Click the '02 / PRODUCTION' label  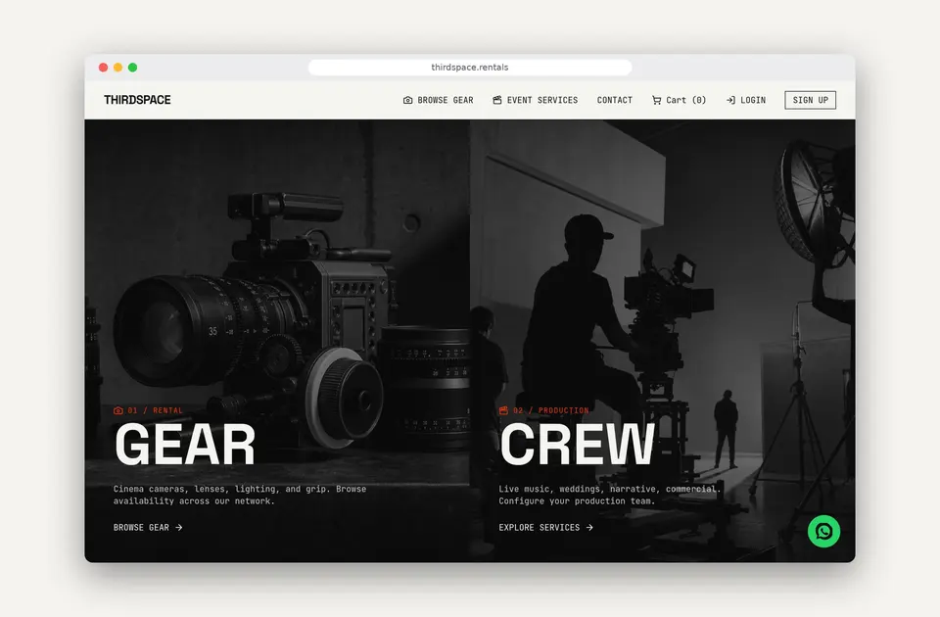(x=551, y=410)
